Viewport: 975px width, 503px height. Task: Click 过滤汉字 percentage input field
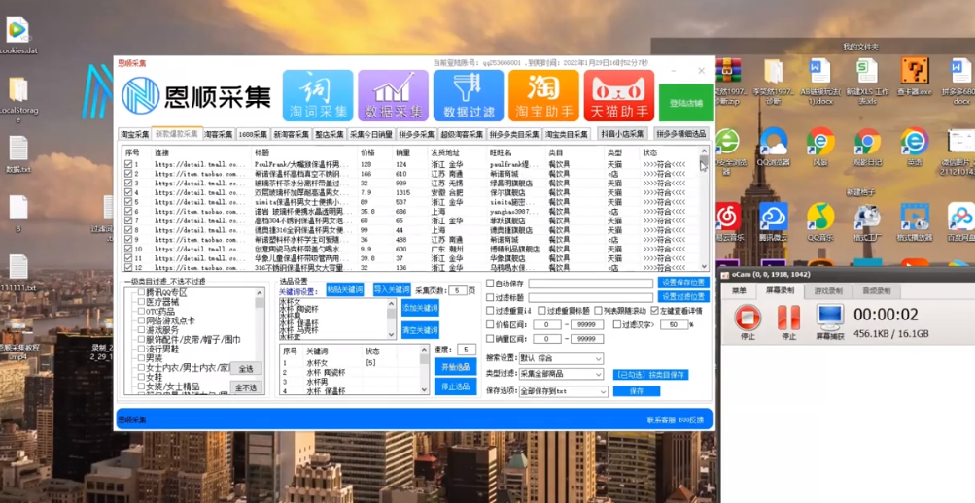674,324
